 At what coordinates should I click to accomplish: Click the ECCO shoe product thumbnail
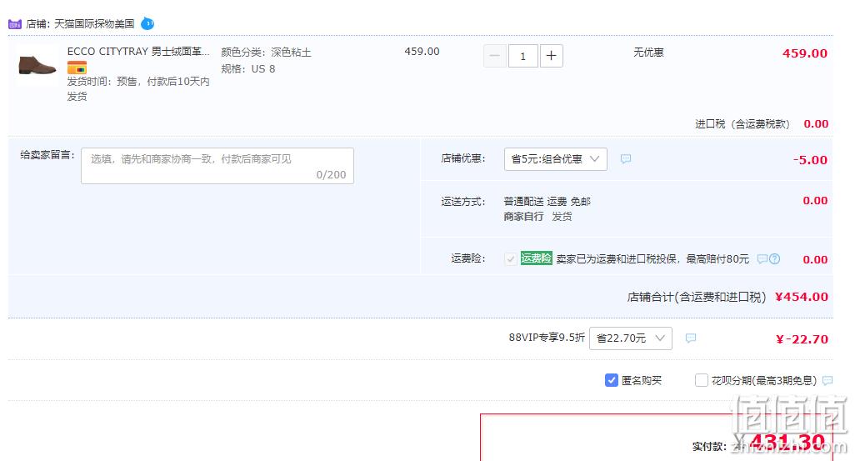37,65
